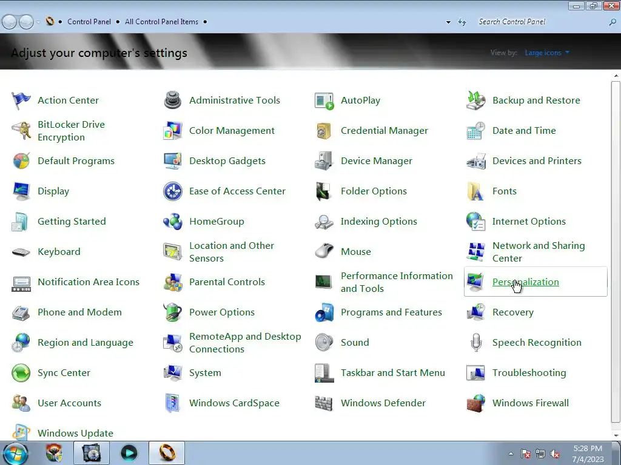Click the refresh button by address bar
This screenshot has height=465, width=621.
(x=462, y=22)
